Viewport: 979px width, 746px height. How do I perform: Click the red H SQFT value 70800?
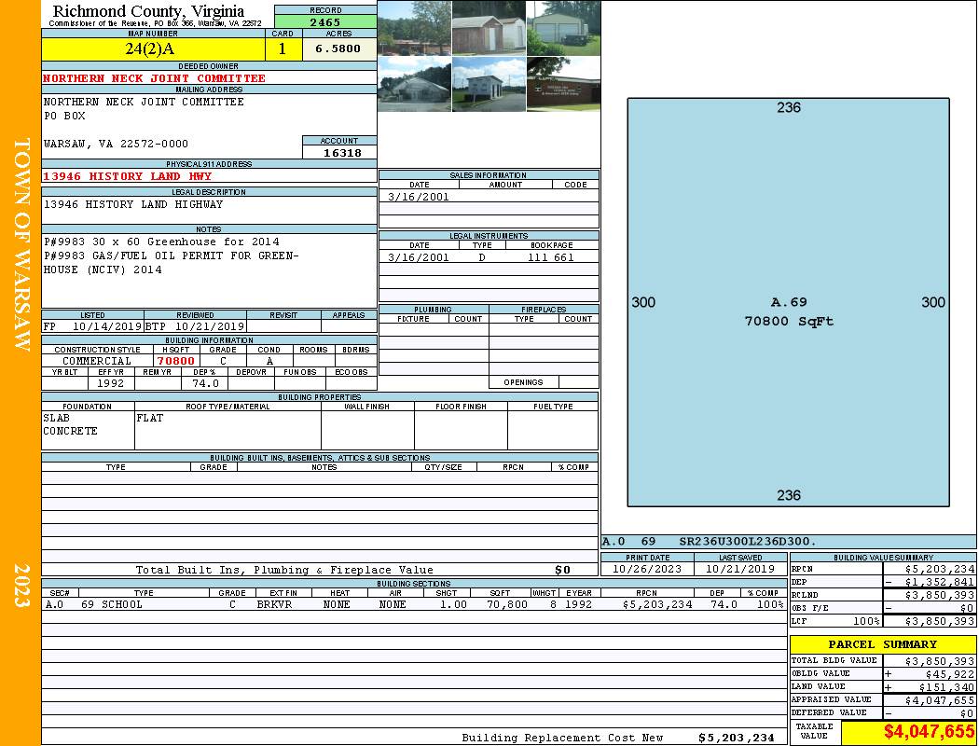coord(176,361)
